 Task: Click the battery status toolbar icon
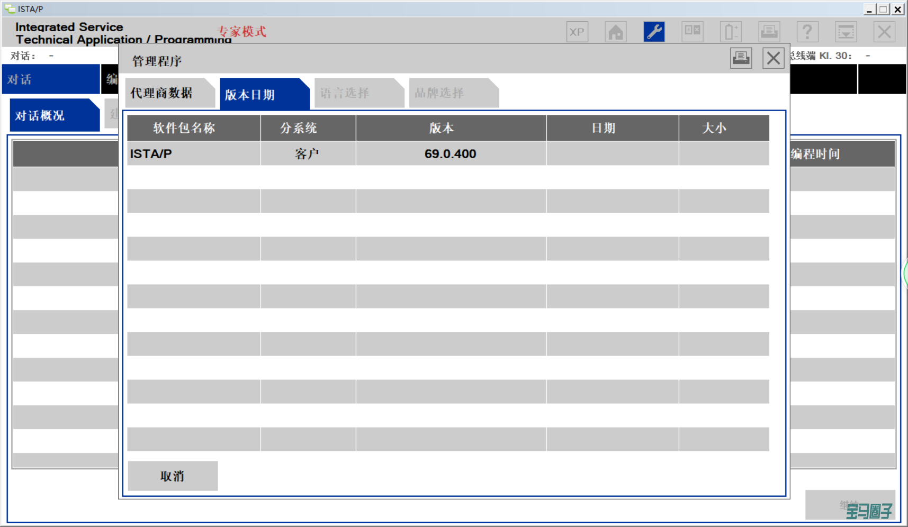[x=731, y=32]
